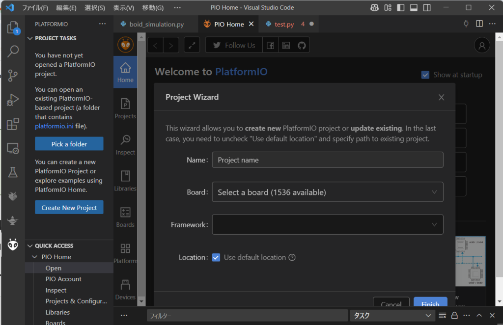
Task: Click the Pick a folder button
Action: pyautogui.click(x=69, y=144)
